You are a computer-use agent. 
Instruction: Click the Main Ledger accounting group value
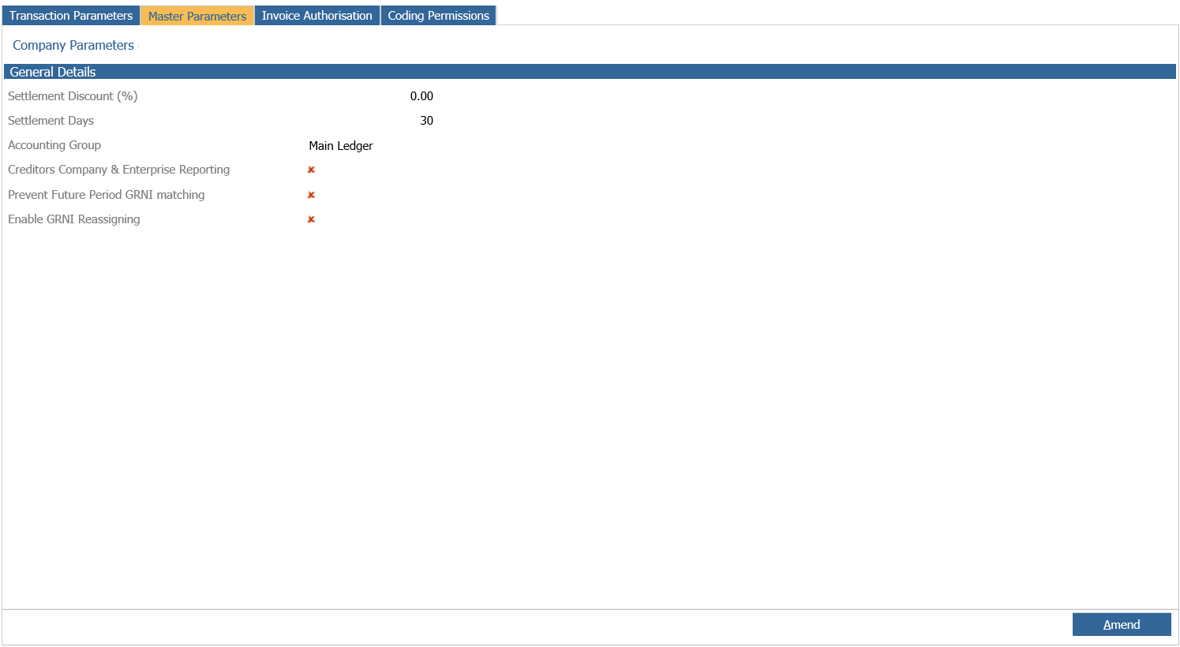(341, 146)
